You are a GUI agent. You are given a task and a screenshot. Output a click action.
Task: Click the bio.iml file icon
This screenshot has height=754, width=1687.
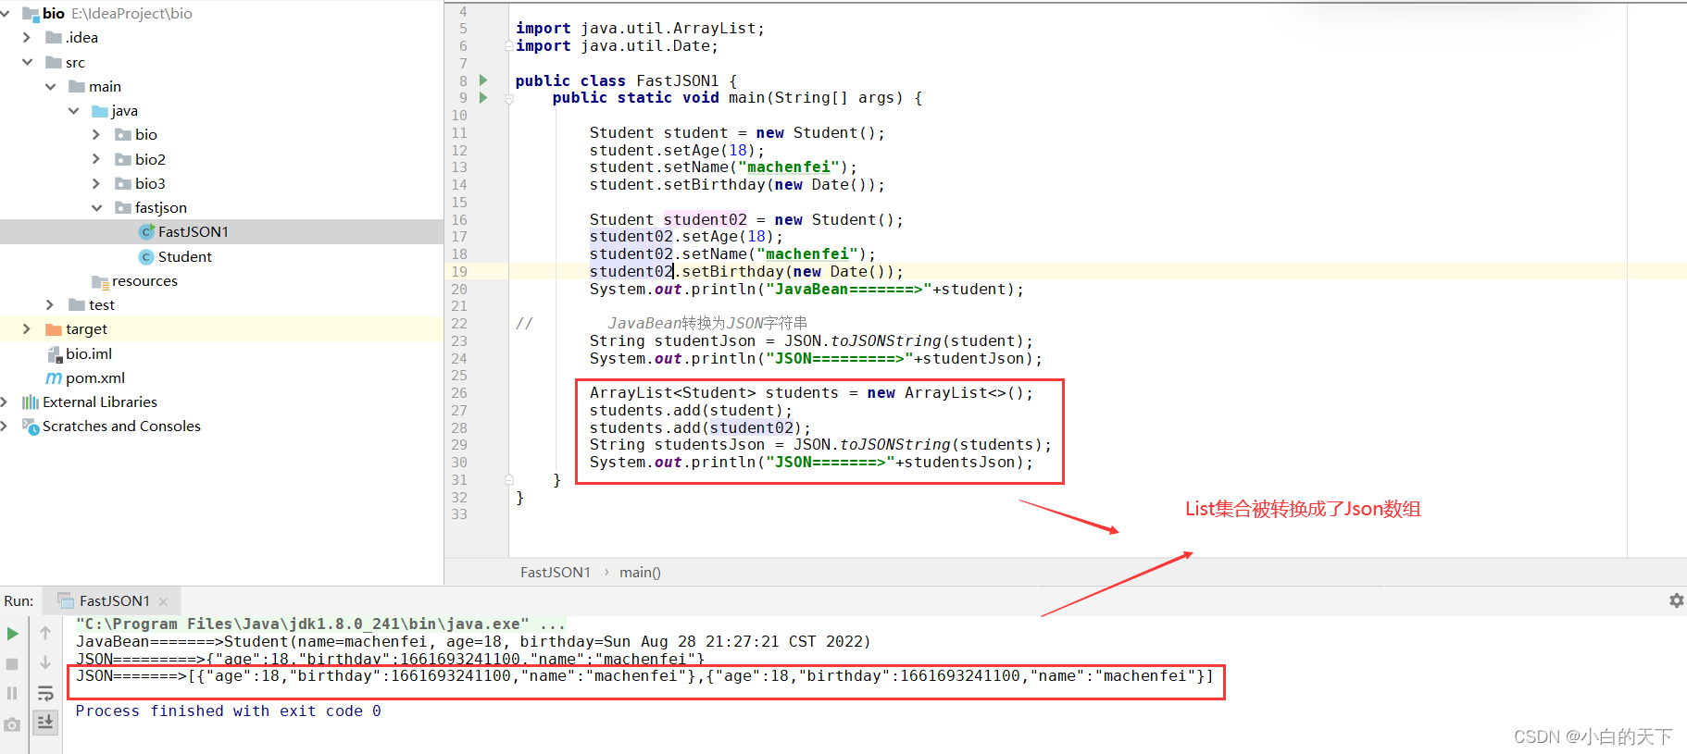point(54,353)
